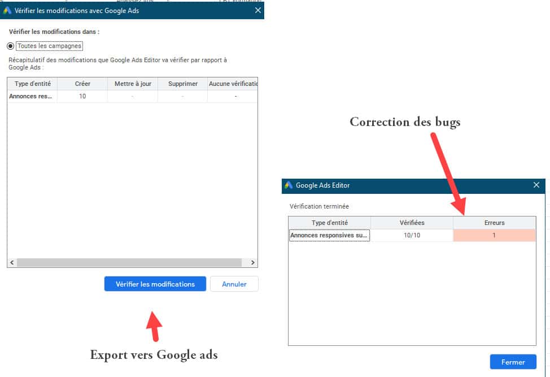Click the Annuler button
Screen dimensions: 550x377
[x=234, y=284]
